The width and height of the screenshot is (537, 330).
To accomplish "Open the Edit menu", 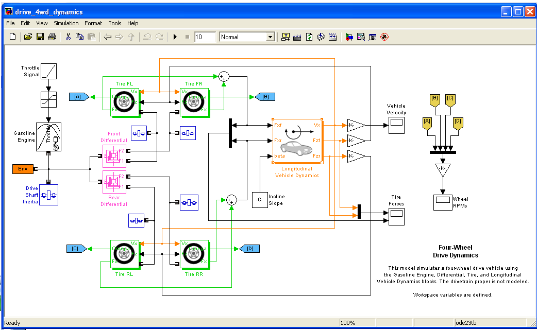I will 25,23.
